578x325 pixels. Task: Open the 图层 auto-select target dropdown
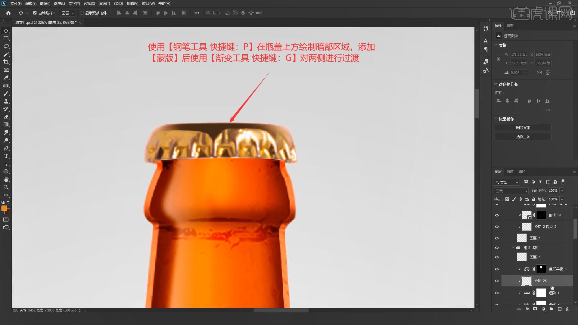tap(67, 13)
